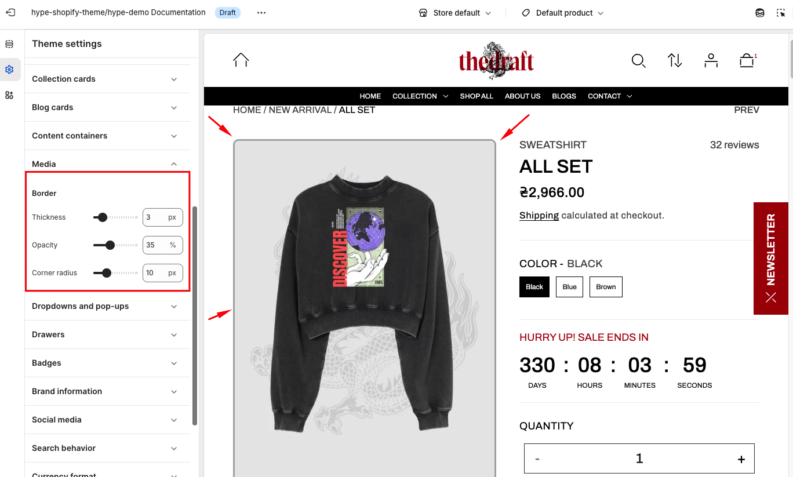Select the Brown color option

click(x=606, y=287)
